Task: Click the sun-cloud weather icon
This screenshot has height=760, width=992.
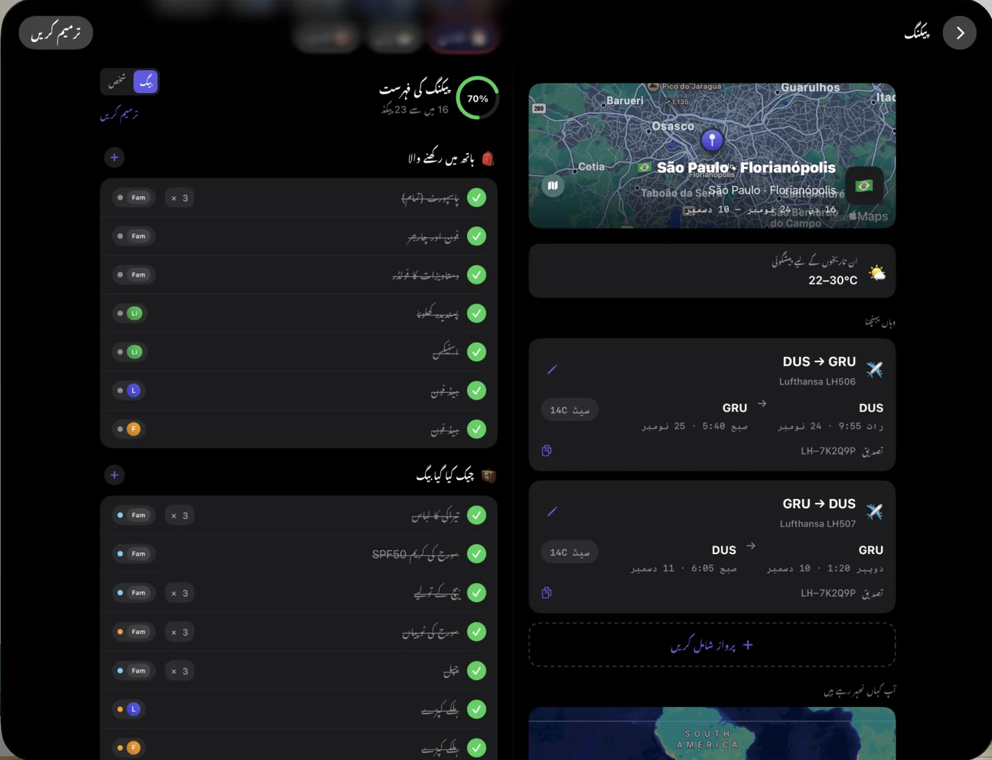Action: 877,273
